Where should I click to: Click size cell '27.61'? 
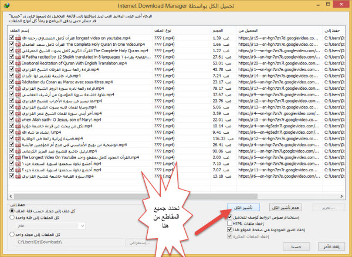222,57
